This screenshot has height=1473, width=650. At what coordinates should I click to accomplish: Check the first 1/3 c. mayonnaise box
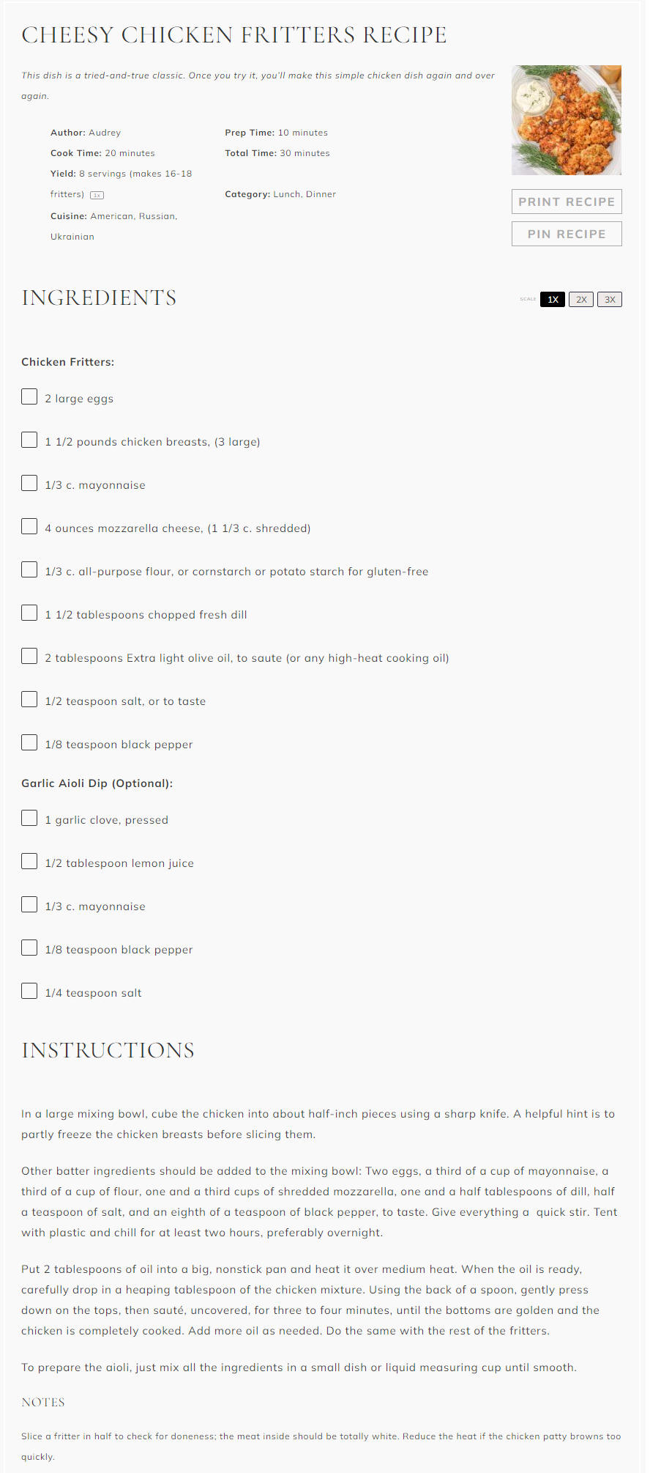point(29,483)
